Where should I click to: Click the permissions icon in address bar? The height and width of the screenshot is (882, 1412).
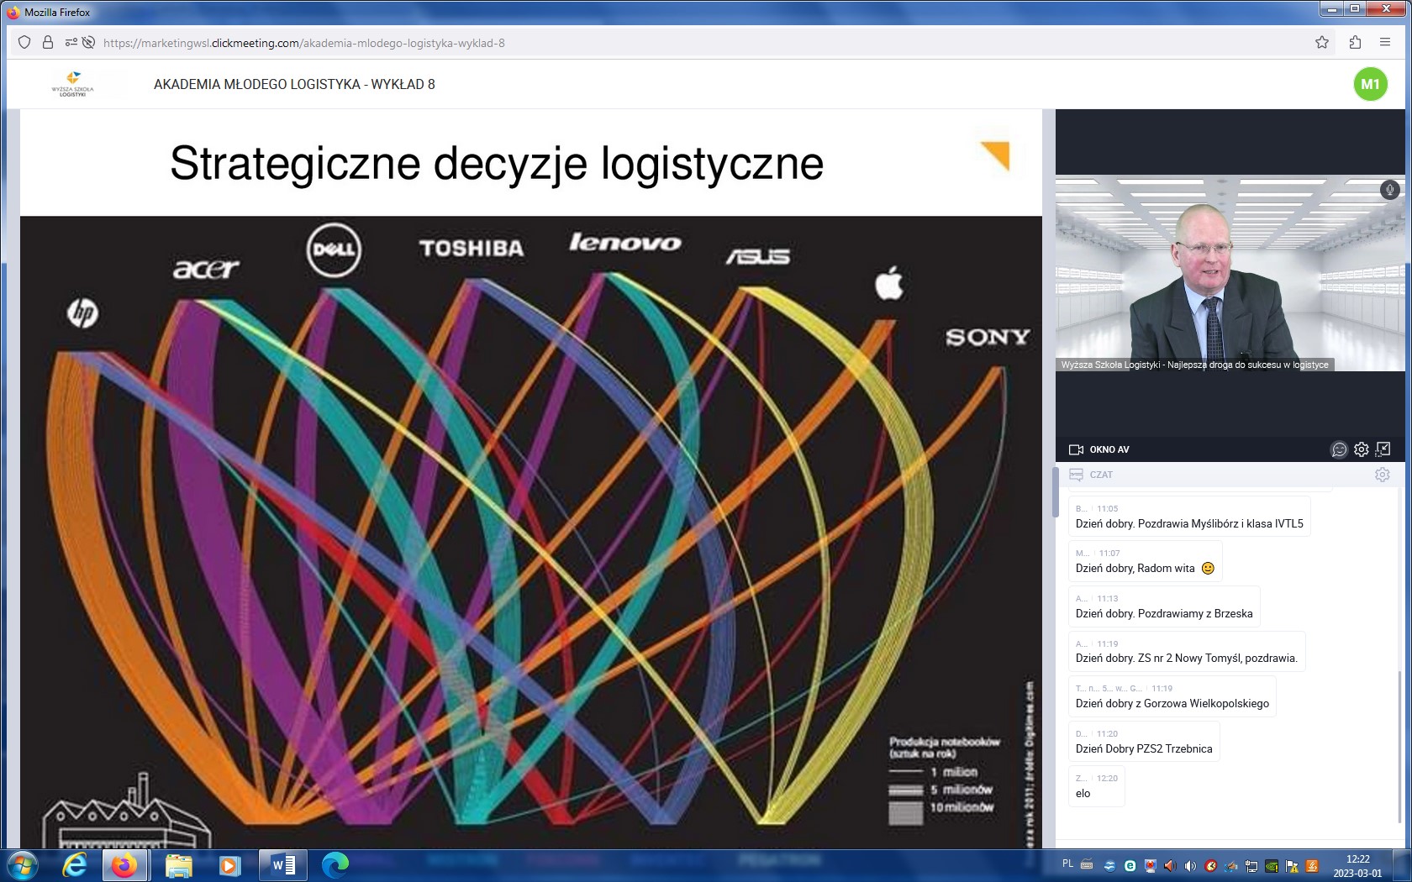pos(71,43)
